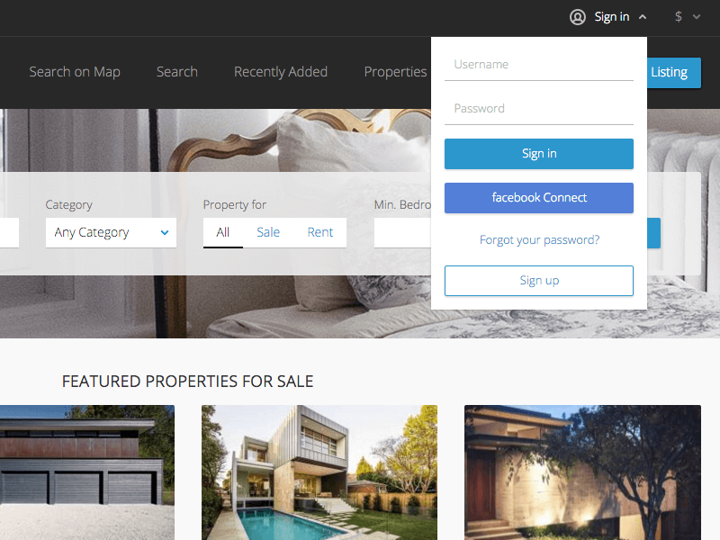Screen dimensions: 720x540
Task: Go to the Search menu item
Action: (x=176, y=72)
